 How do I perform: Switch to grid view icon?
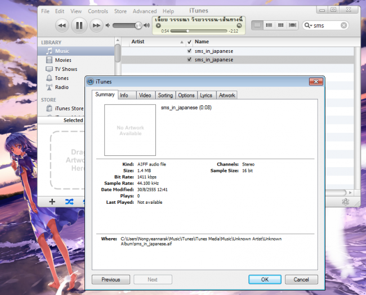click(x=280, y=25)
